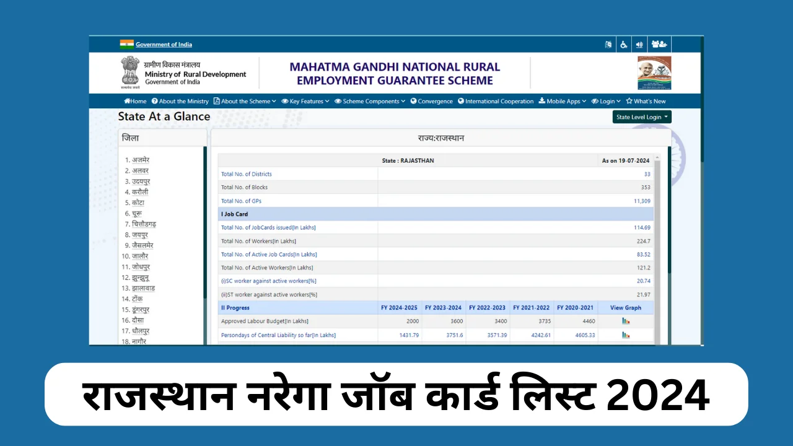Select जैसलमेर district from list
The image size is (793, 446).
(x=142, y=245)
